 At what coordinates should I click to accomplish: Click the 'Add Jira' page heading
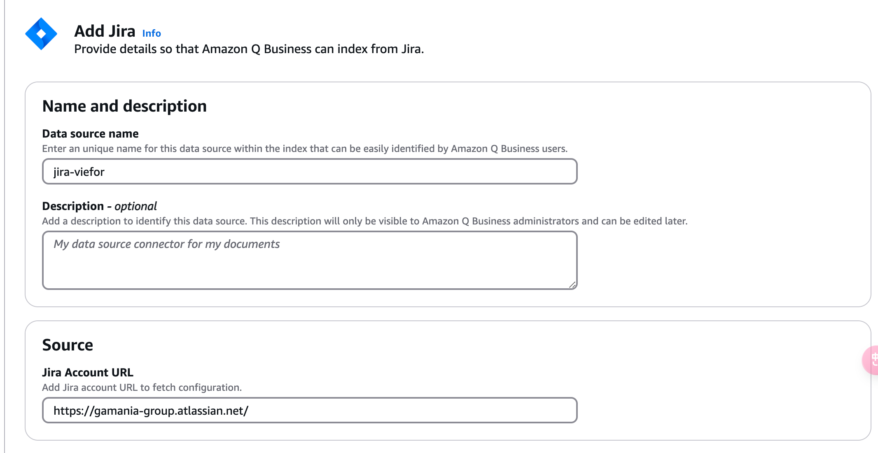coord(105,31)
